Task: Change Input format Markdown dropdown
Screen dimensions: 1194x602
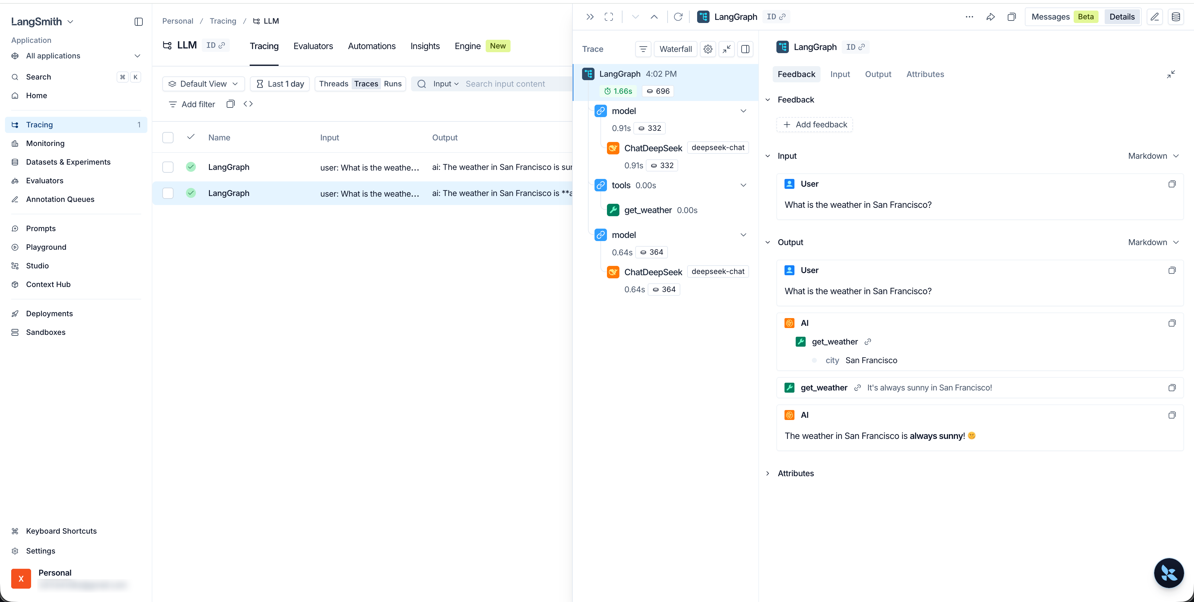Action: (x=1153, y=156)
